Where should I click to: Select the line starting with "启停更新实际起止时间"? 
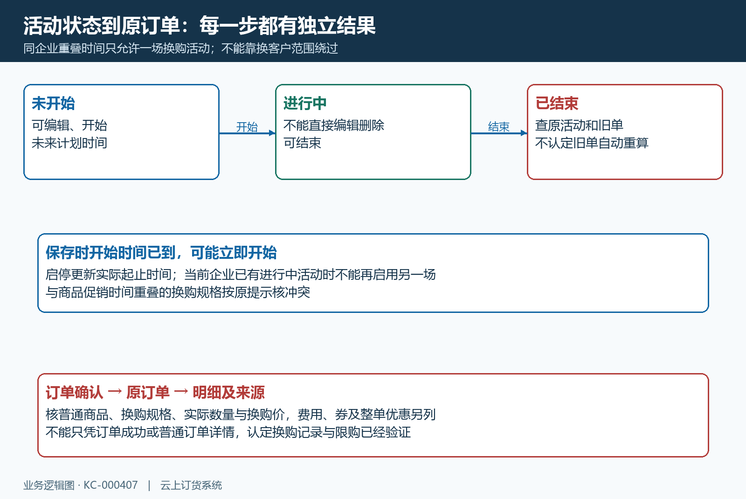pos(241,274)
